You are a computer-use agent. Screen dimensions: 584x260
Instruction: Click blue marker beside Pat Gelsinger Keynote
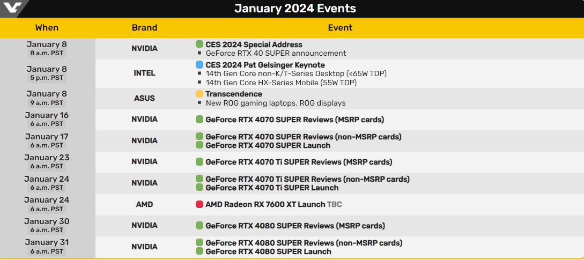tap(199, 65)
